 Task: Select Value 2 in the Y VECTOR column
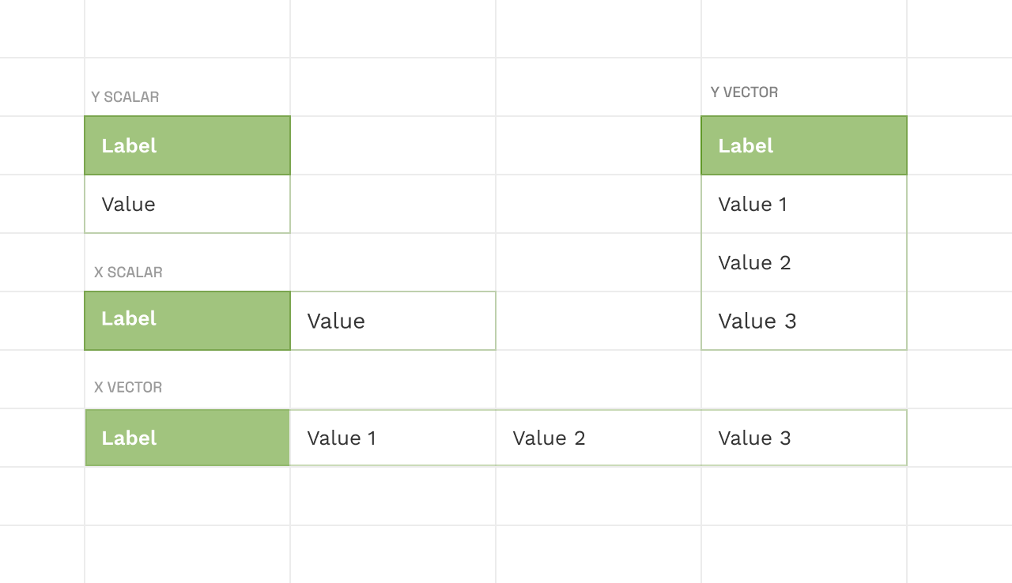(804, 262)
